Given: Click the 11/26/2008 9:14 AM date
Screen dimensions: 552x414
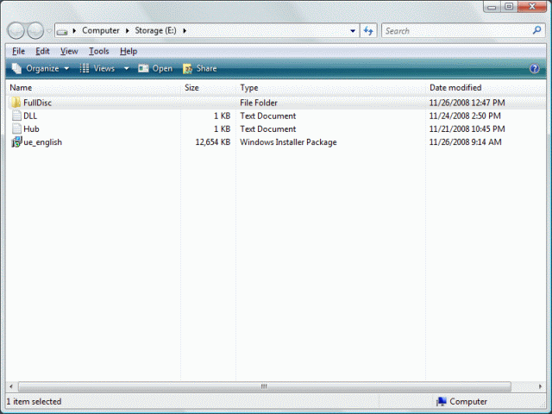Looking at the screenshot, I should [x=465, y=142].
